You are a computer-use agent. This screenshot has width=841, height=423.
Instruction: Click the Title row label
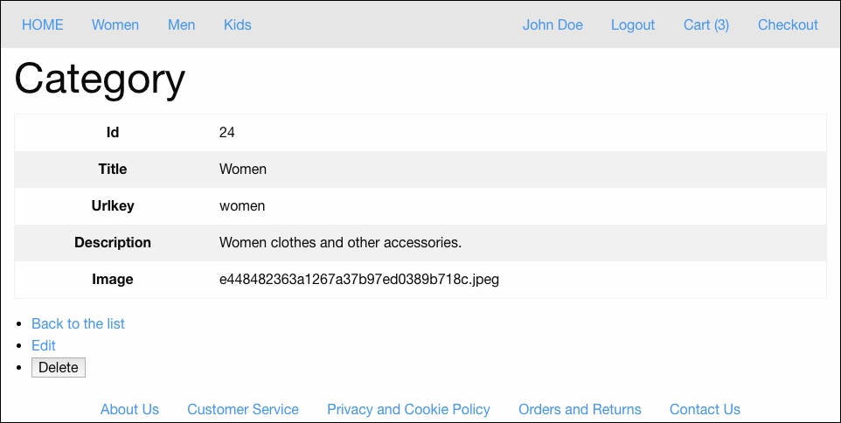pos(113,170)
